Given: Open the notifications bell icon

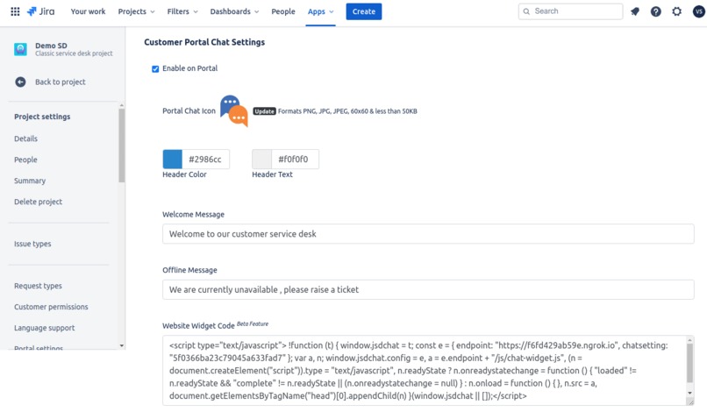Looking at the screenshot, I should tap(635, 11).
